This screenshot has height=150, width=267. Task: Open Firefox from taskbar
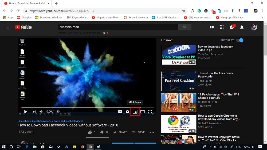pos(83,147)
